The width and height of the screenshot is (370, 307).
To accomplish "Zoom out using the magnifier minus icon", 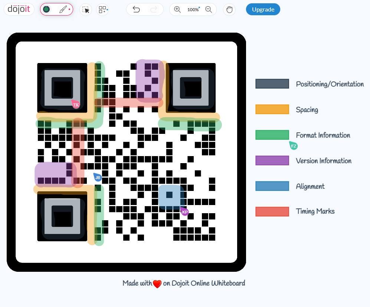I will click(x=209, y=10).
